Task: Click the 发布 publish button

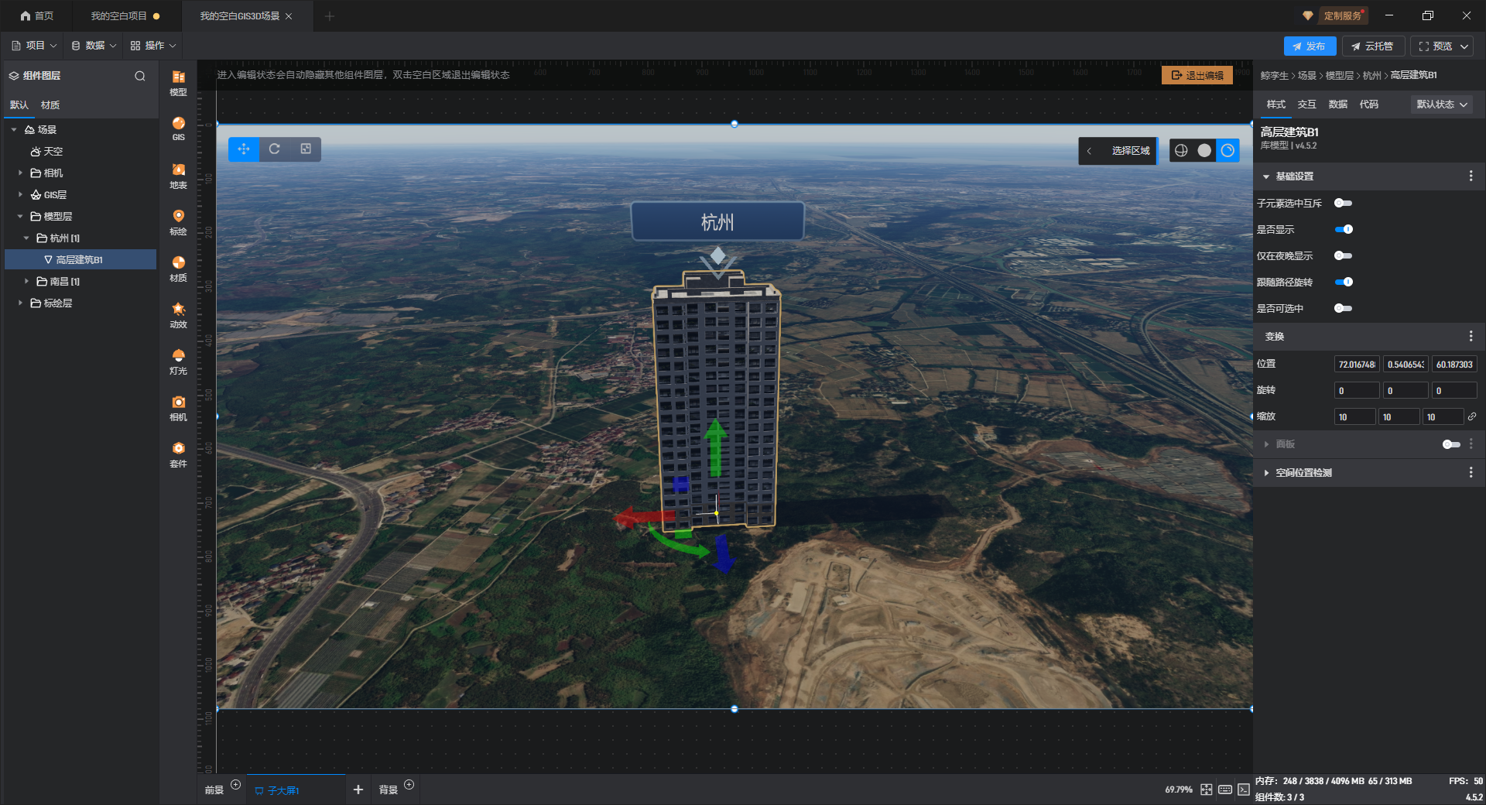Action: (x=1310, y=46)
